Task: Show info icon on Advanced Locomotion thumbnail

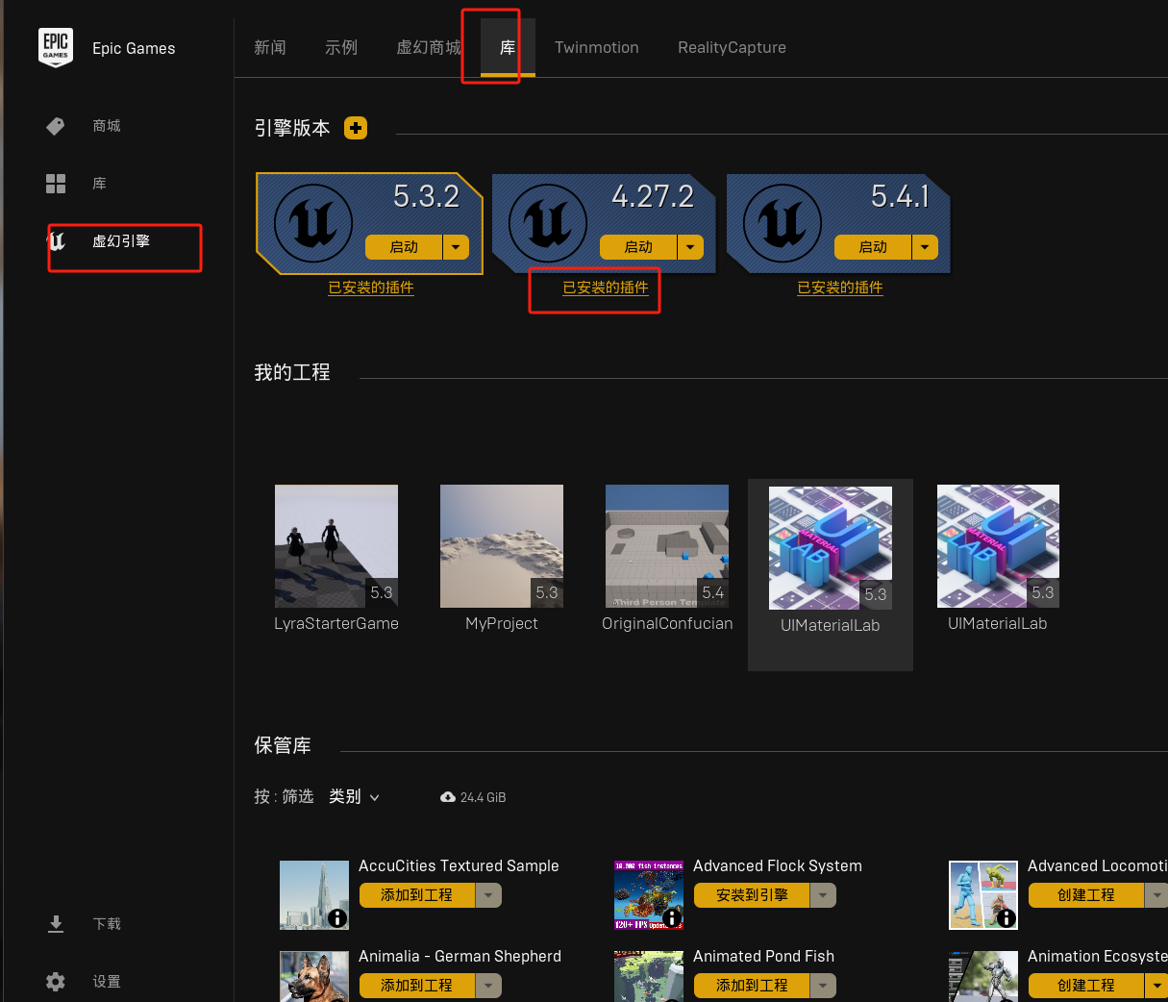Action: pyautogui.click(x=1006, y=918)
